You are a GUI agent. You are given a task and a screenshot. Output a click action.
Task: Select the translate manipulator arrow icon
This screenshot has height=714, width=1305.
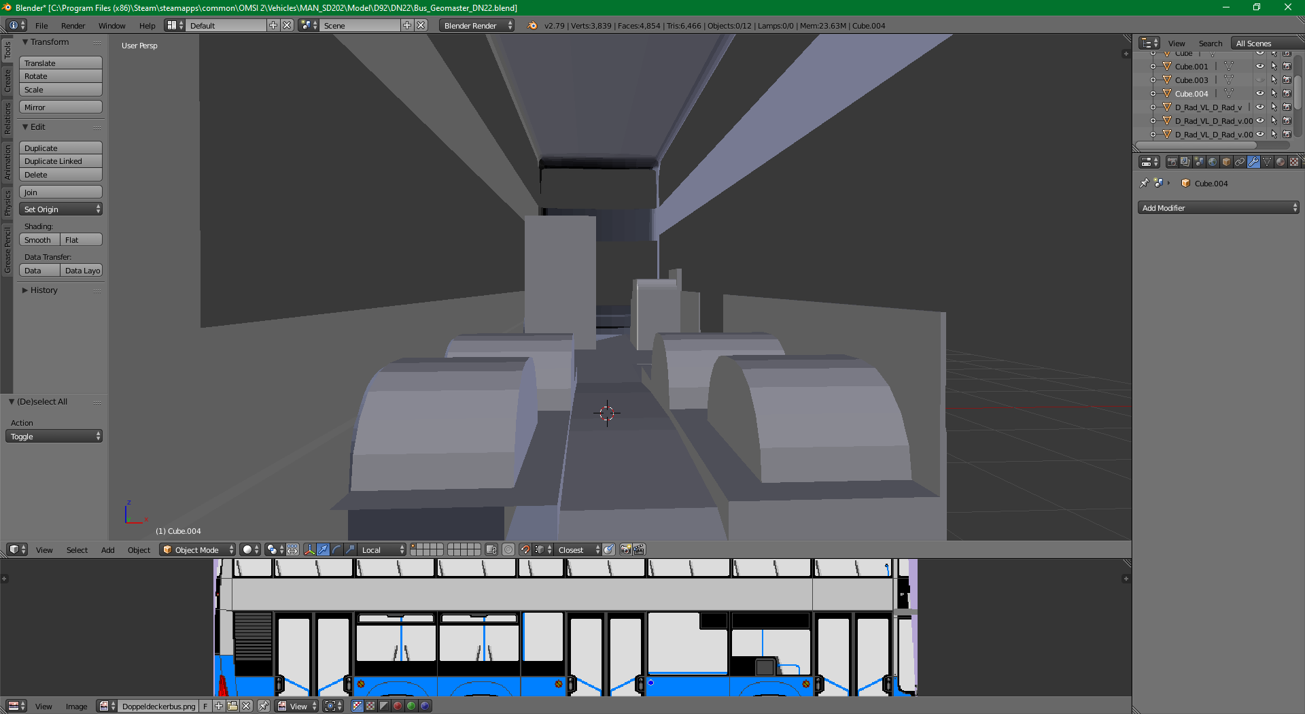[x=324, y=549]
